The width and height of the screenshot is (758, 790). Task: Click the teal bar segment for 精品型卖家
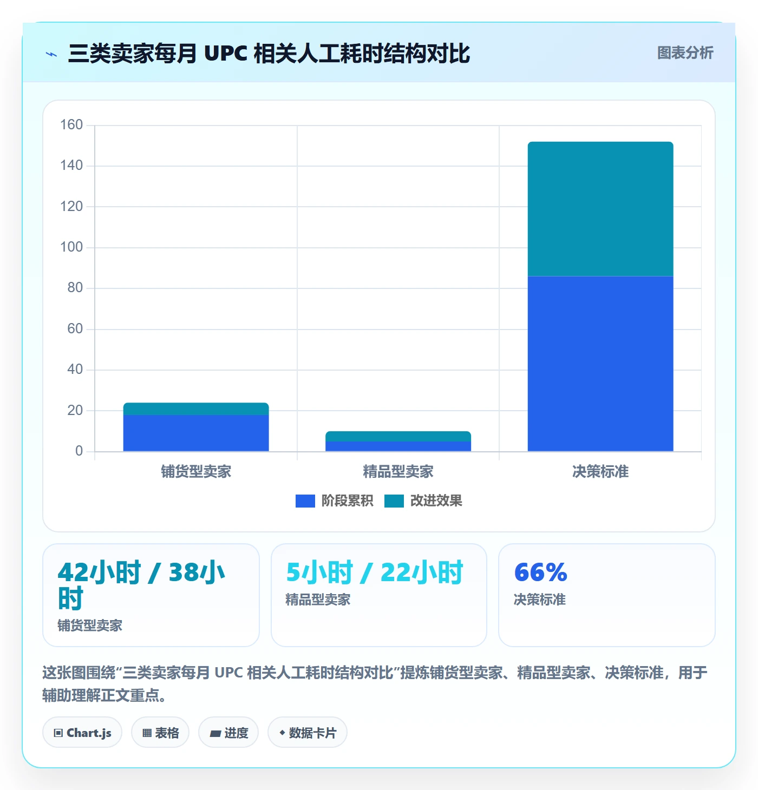398,437
